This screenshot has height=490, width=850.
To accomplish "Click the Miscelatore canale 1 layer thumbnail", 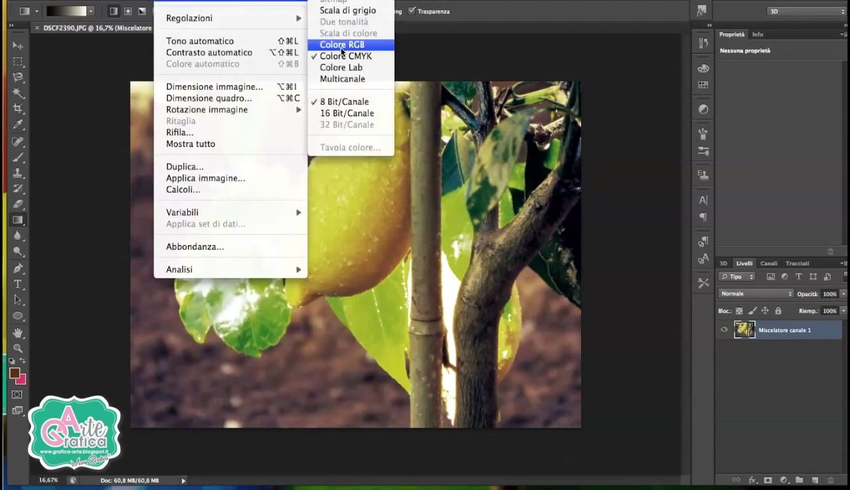I will tap(744, 329).
